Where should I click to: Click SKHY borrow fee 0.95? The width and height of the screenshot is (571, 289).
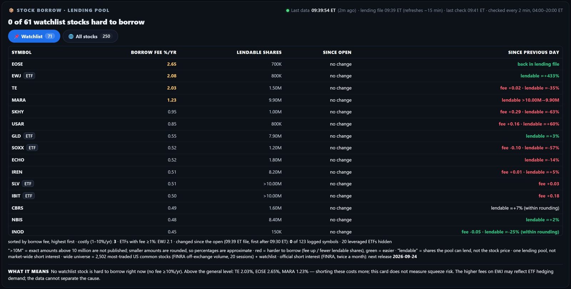(x=172, y=112)
